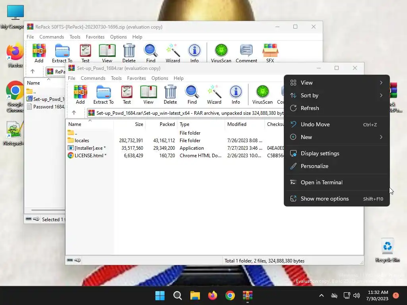The height and width of the screenshot is (305, 407).
Task: Open Commands menu in Set-up_Pswd_1684.rar window
Action: pyautogui.click(x=93, y=78)
